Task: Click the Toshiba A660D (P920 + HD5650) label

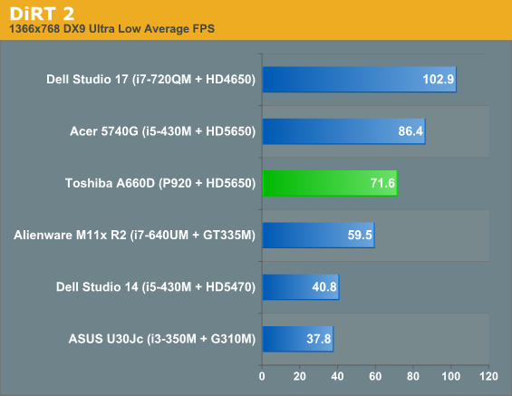Action: click(160, 183)
